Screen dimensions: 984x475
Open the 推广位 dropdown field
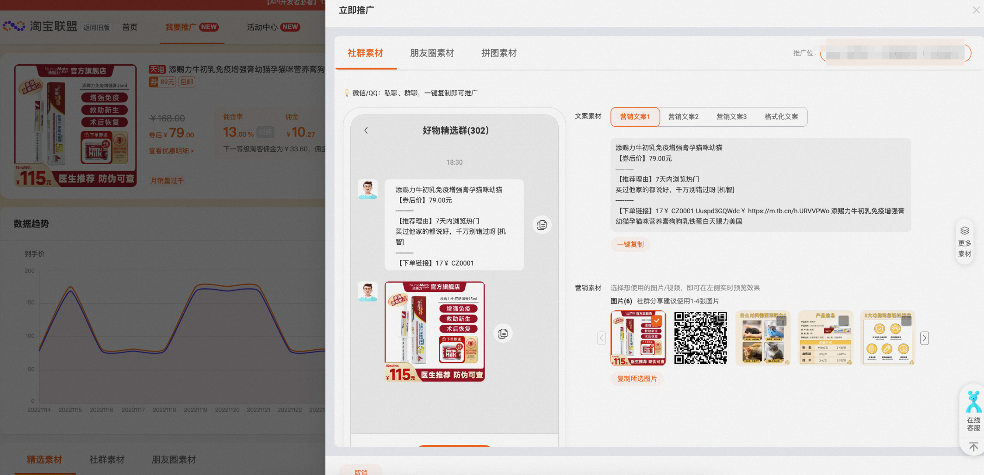(896, 53)
